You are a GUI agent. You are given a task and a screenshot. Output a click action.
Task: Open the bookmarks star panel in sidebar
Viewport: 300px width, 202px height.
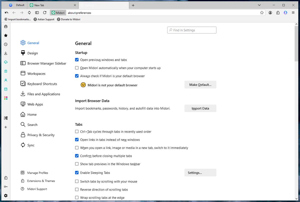[6, 36]
